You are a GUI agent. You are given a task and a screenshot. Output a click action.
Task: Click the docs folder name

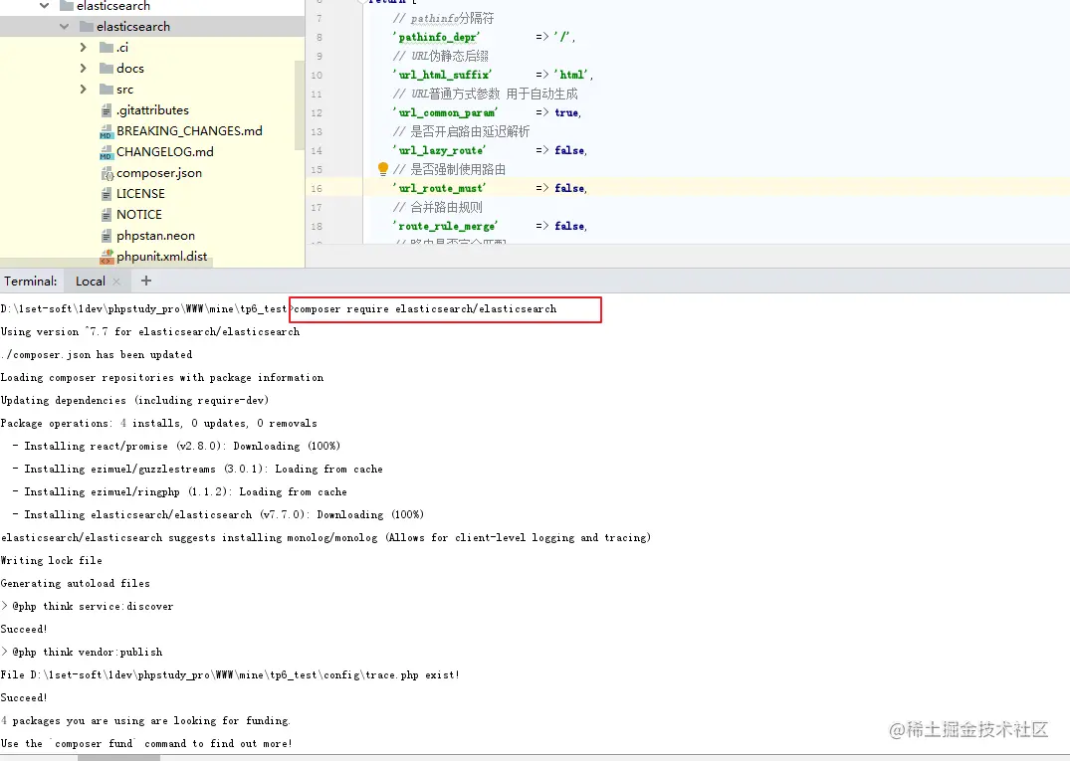[130, 69]
